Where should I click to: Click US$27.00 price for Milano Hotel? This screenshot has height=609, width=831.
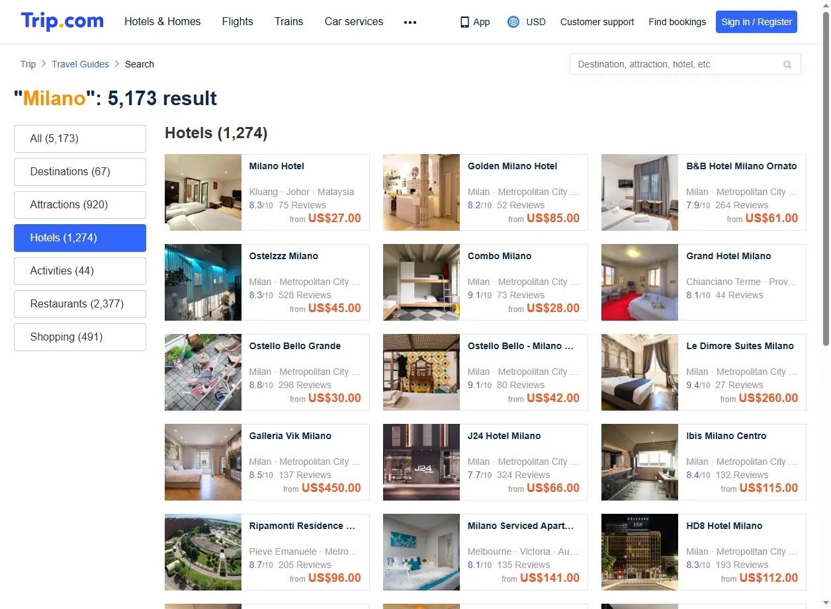tap(335, 218)
